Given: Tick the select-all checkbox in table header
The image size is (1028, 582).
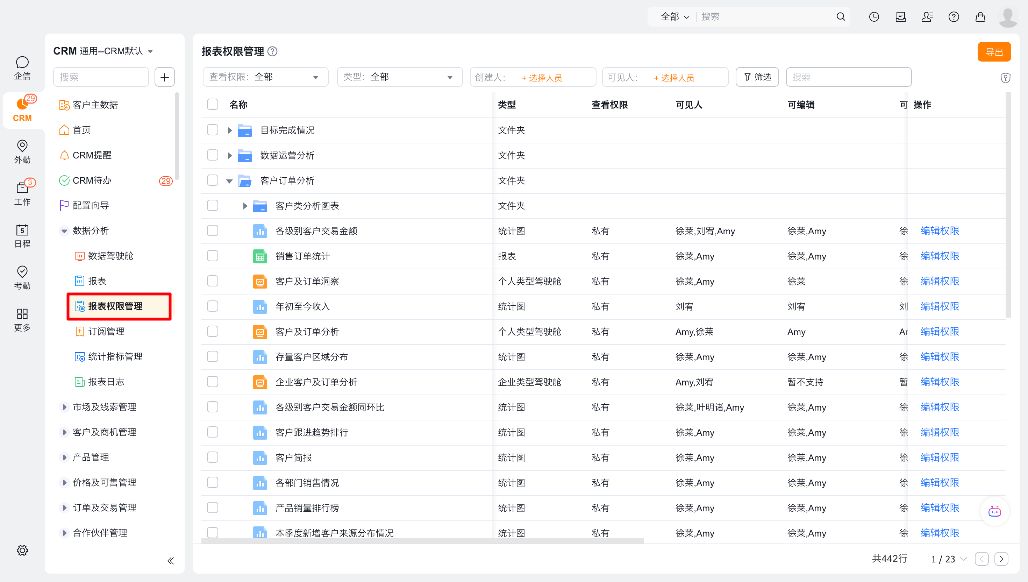Looking at the screenshot, I should click(x=213, y=105).
